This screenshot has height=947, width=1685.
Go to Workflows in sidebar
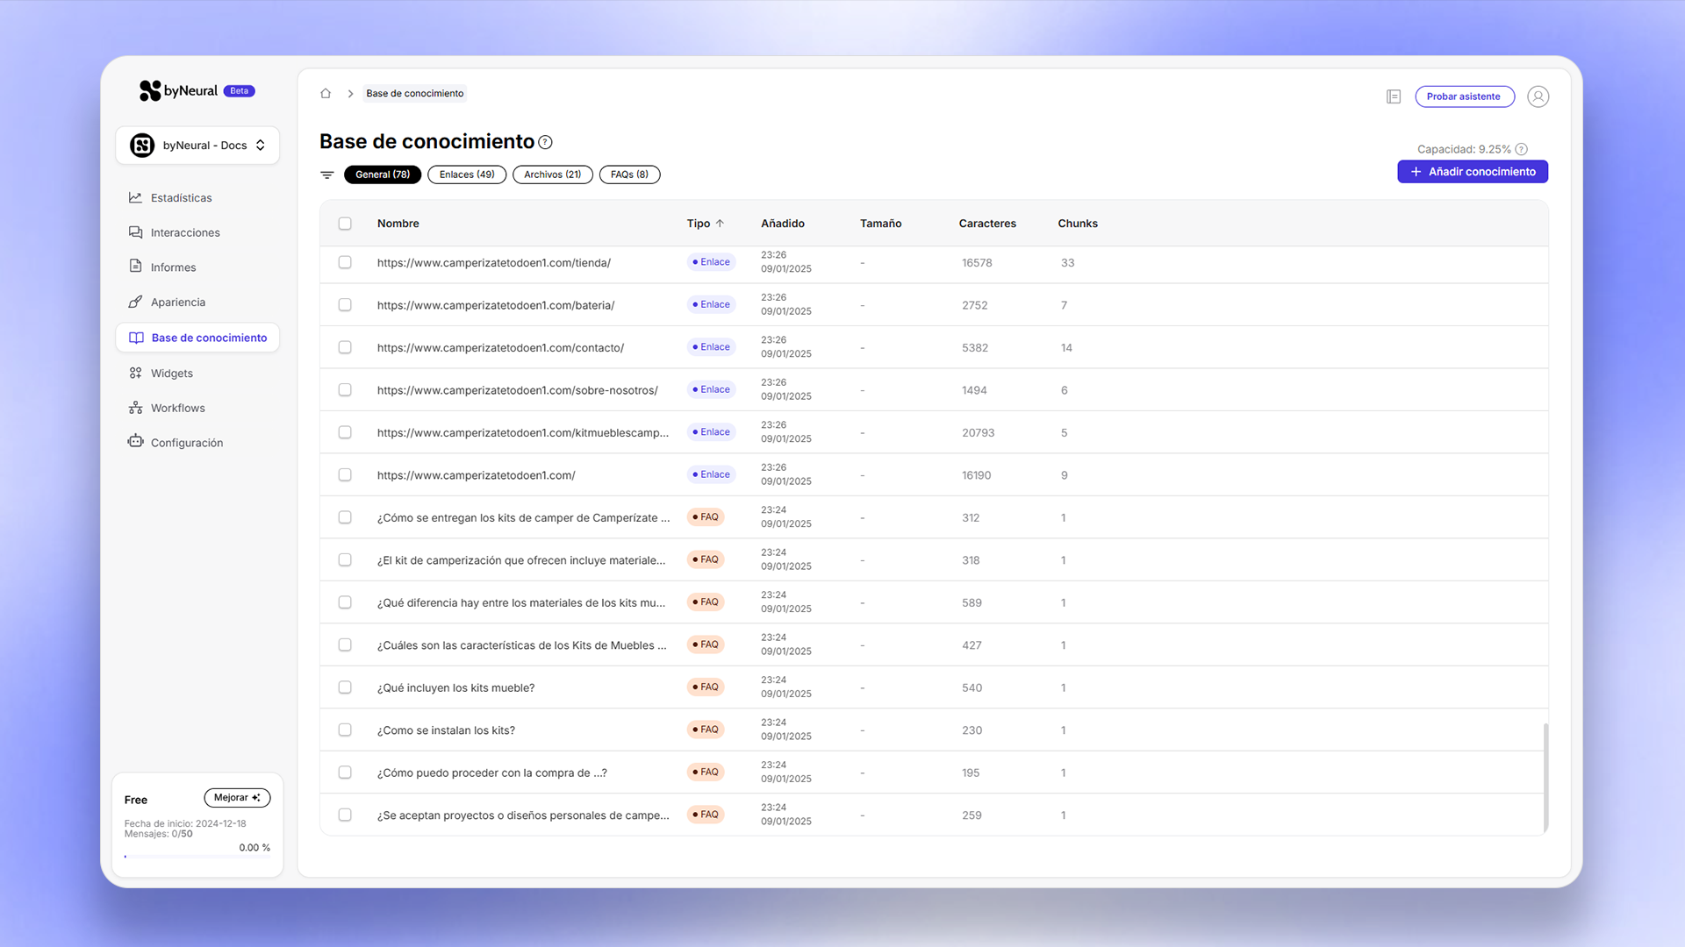(177, 408)
